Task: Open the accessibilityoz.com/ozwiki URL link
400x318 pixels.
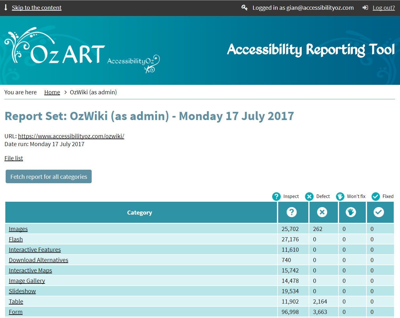Action: click(x=71, y=136)
